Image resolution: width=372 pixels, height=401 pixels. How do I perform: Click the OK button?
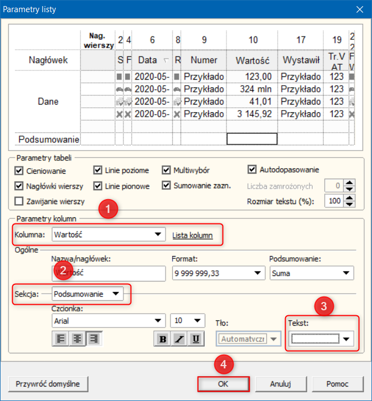pyautogui.click(x=223, y=384)
